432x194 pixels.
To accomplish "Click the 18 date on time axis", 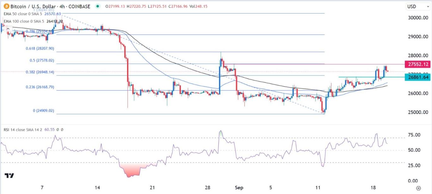I will point(374,187).
